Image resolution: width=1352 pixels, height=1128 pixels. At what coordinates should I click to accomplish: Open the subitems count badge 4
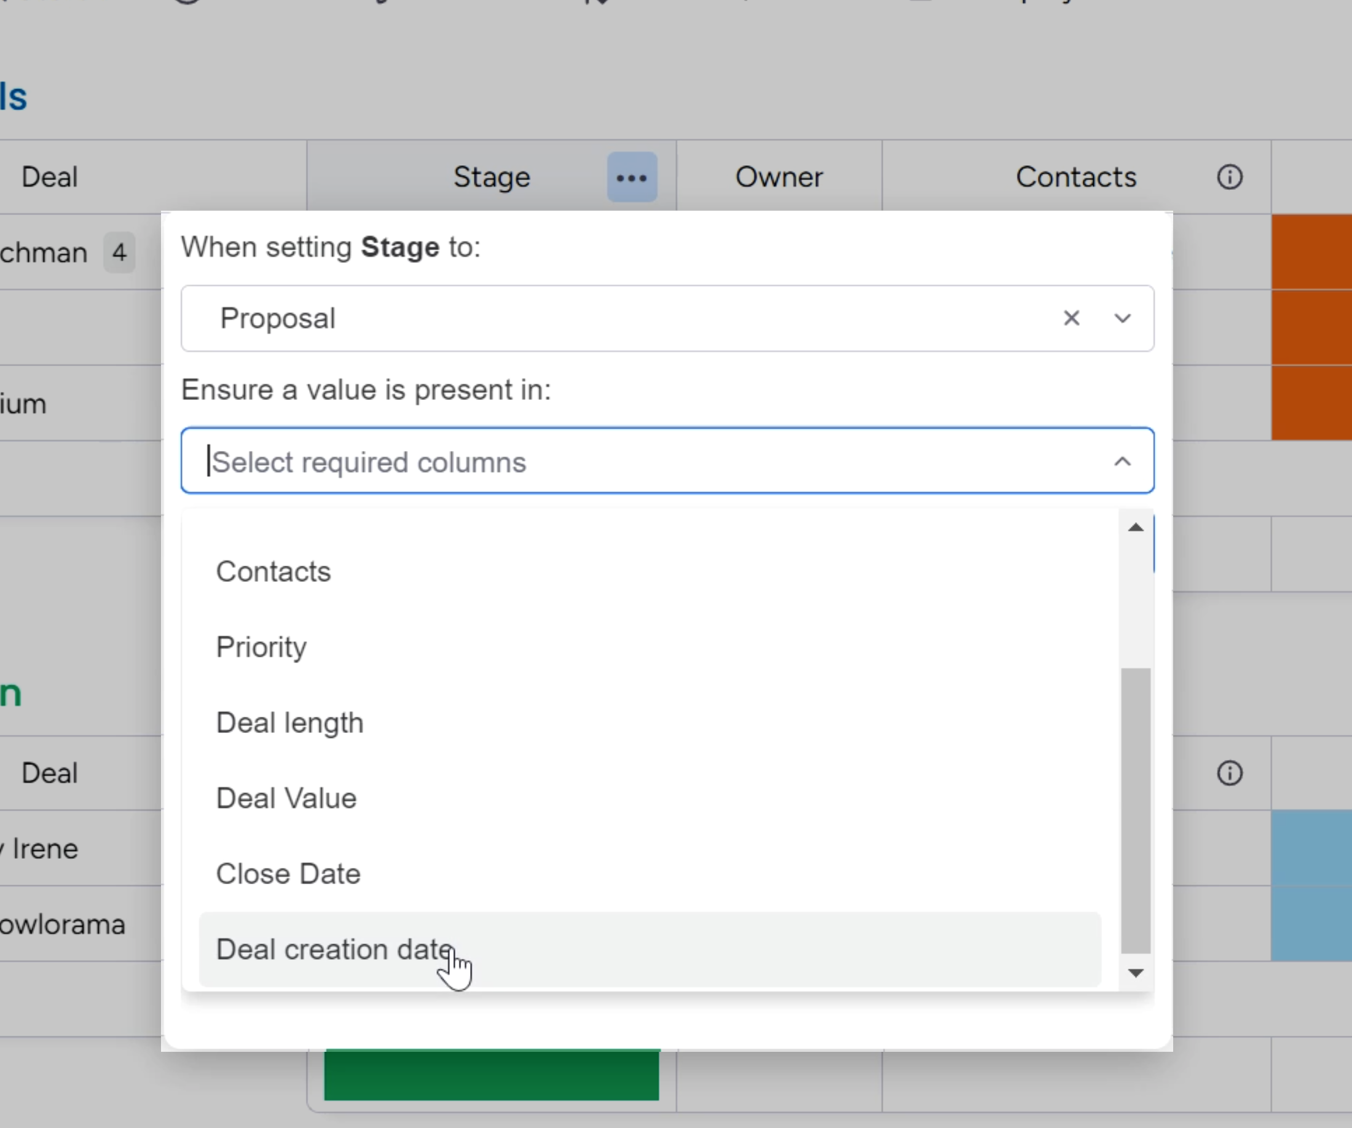(119, 253)
